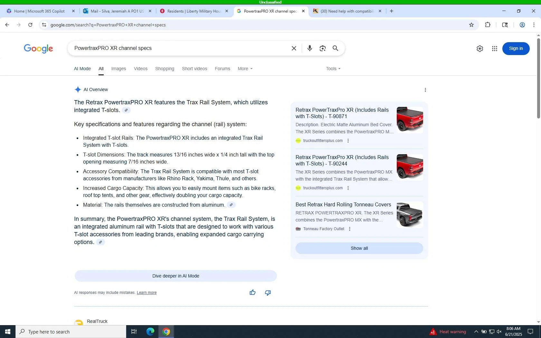Select the Forums results tab

[222, 69]
